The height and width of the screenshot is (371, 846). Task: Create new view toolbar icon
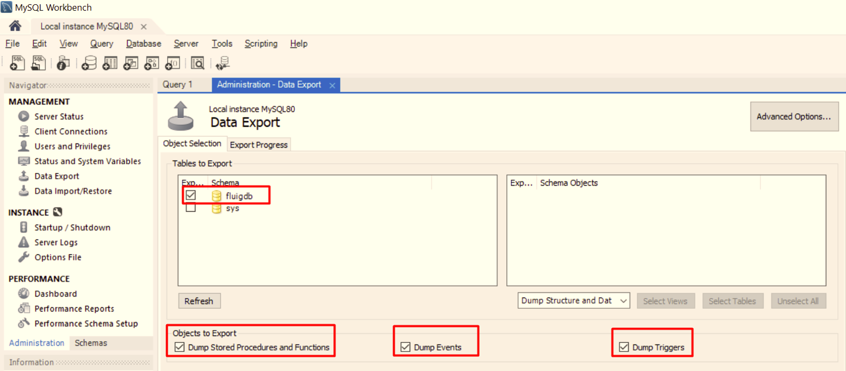(131, 63)
